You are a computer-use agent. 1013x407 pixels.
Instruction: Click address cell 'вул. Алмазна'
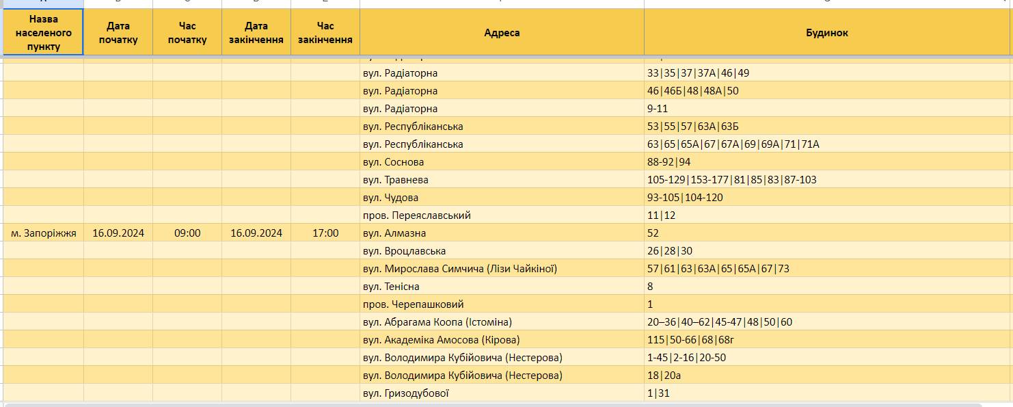[502, 233]
